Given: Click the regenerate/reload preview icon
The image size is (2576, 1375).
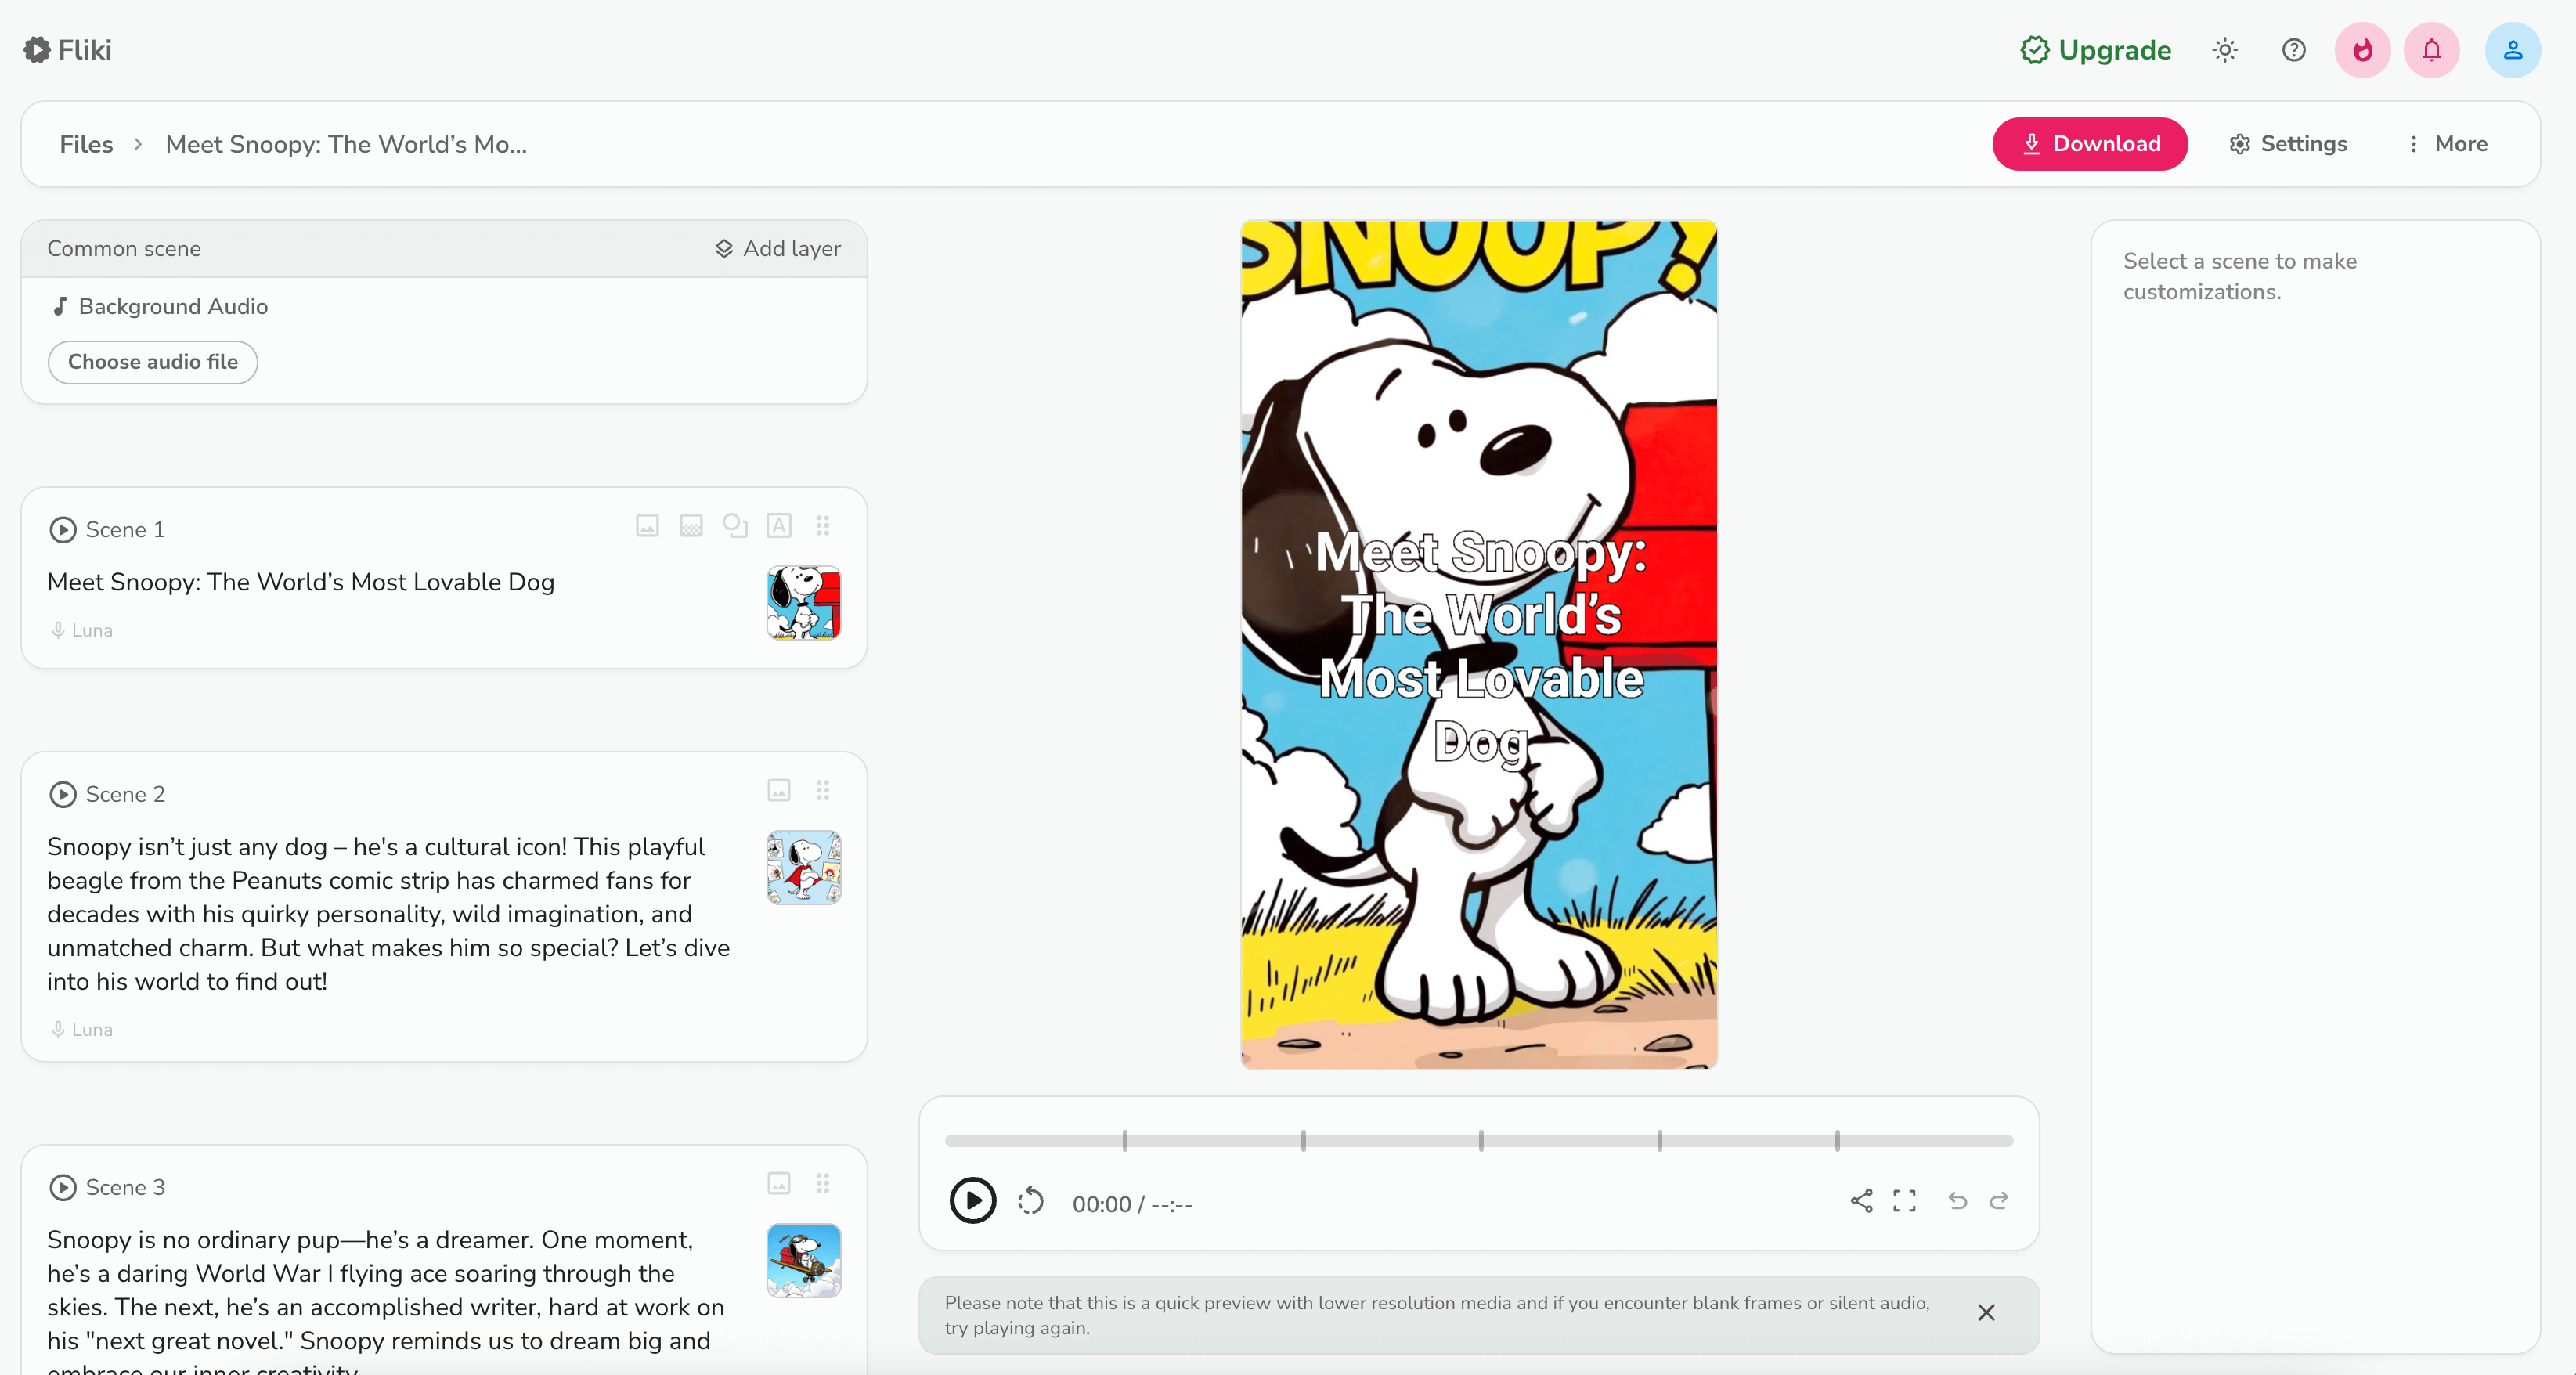Looking at the screenshot, I should click(1031, 1201).
